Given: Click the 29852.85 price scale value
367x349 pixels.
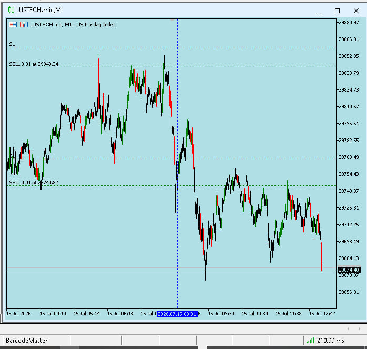Looking at the screenshot, I should [x=349, y=56].
